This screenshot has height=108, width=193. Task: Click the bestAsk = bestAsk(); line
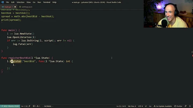16,13
